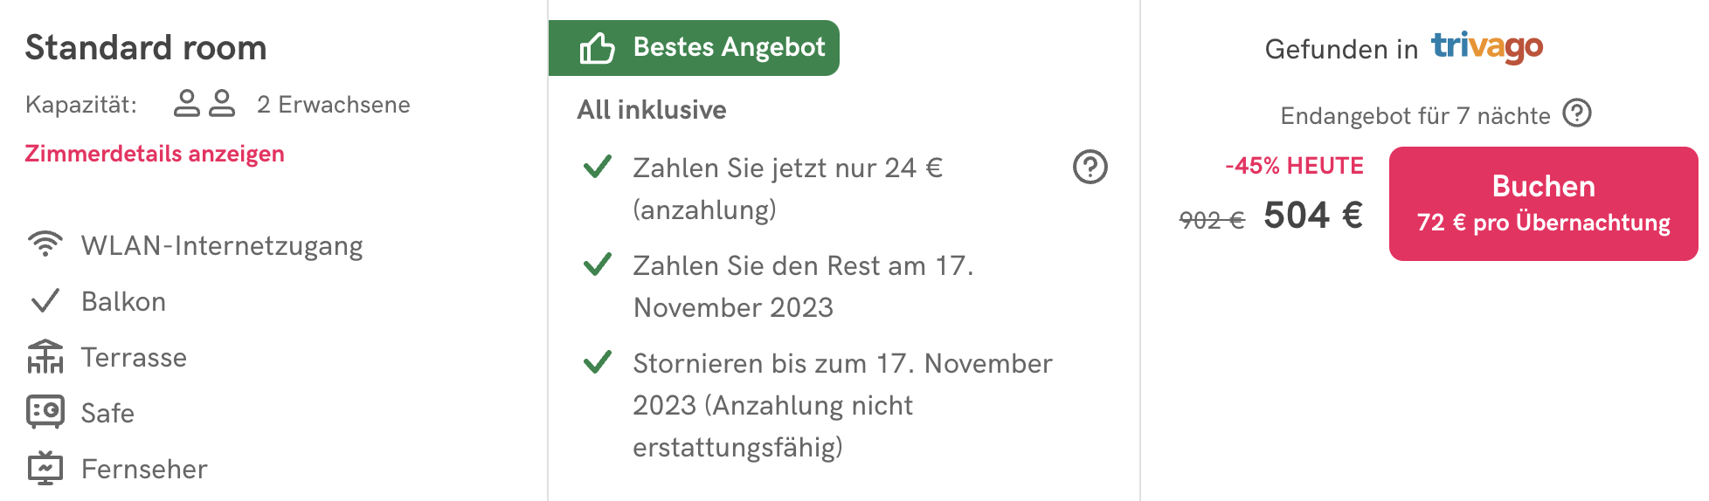Image resolution: width=1709 pixels, height=501 pixels.
Task: Click the 504 € final price
Action: [x=1313, y=215]
